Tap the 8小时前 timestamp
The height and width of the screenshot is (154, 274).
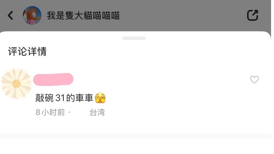[x=50, y=112]
